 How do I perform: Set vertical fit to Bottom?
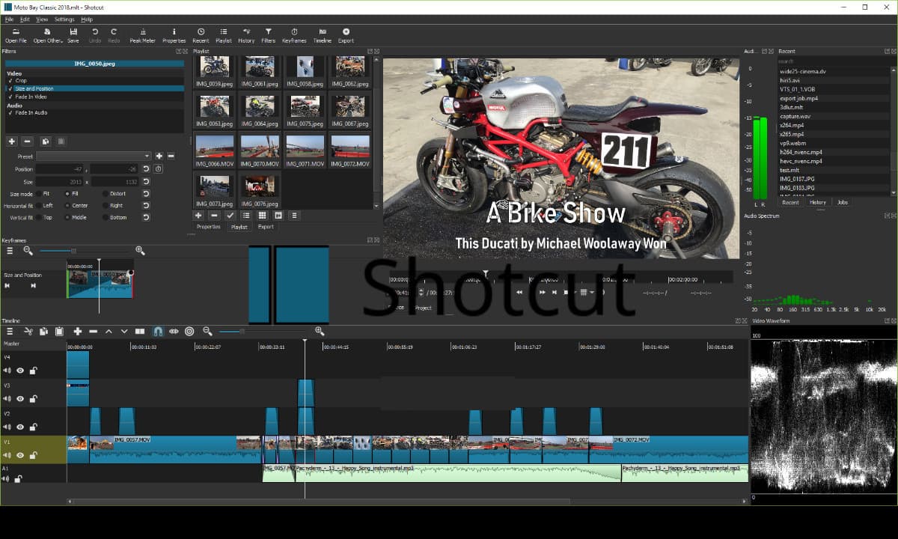(106, 217)
